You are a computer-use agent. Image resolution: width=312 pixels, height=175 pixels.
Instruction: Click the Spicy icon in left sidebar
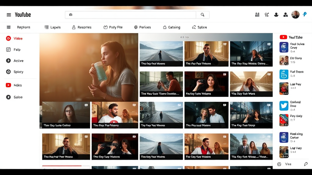coord(9,72)
